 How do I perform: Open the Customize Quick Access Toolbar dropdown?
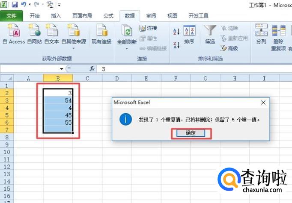(x=59, y=5)
